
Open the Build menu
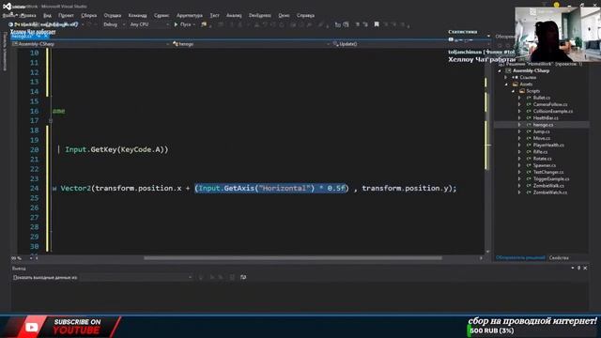[89, 15]
